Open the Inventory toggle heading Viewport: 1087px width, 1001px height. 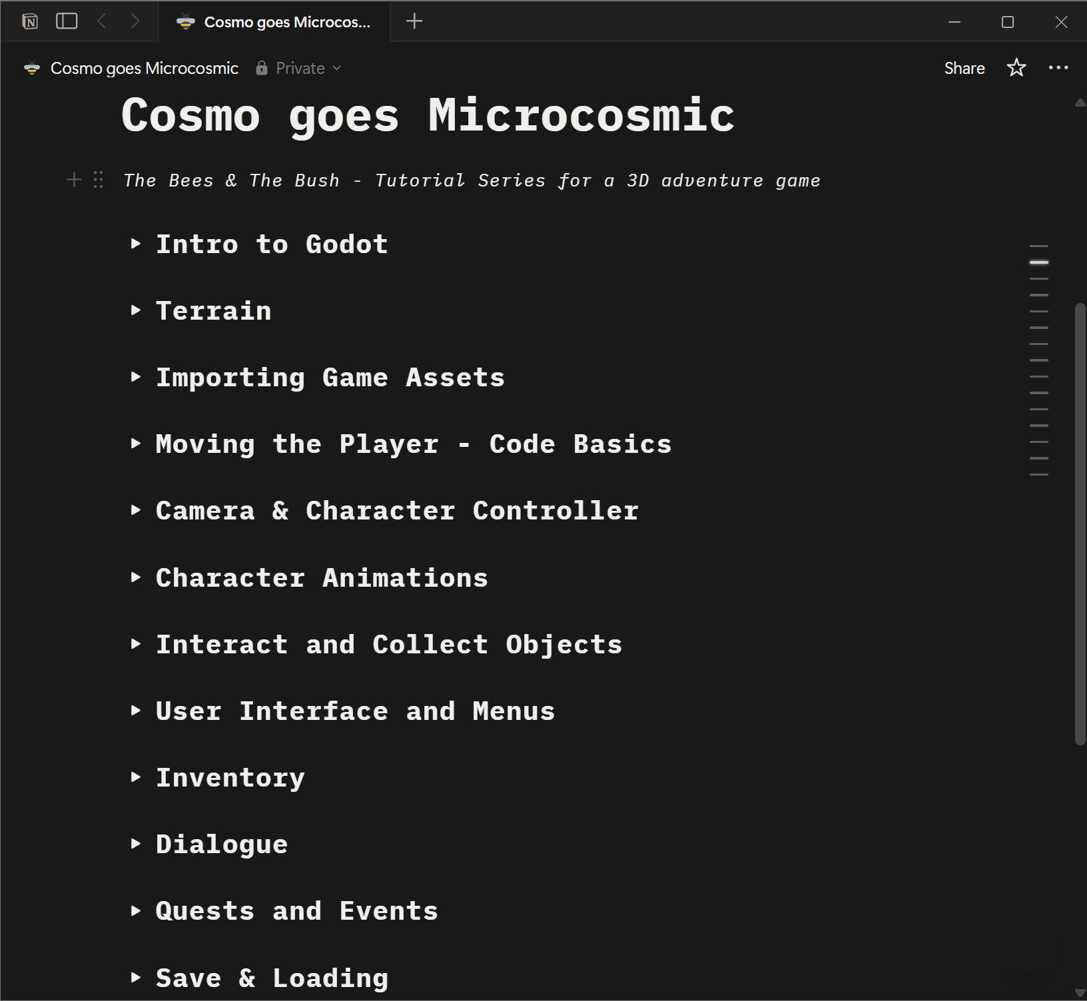(x=136, y=777)
